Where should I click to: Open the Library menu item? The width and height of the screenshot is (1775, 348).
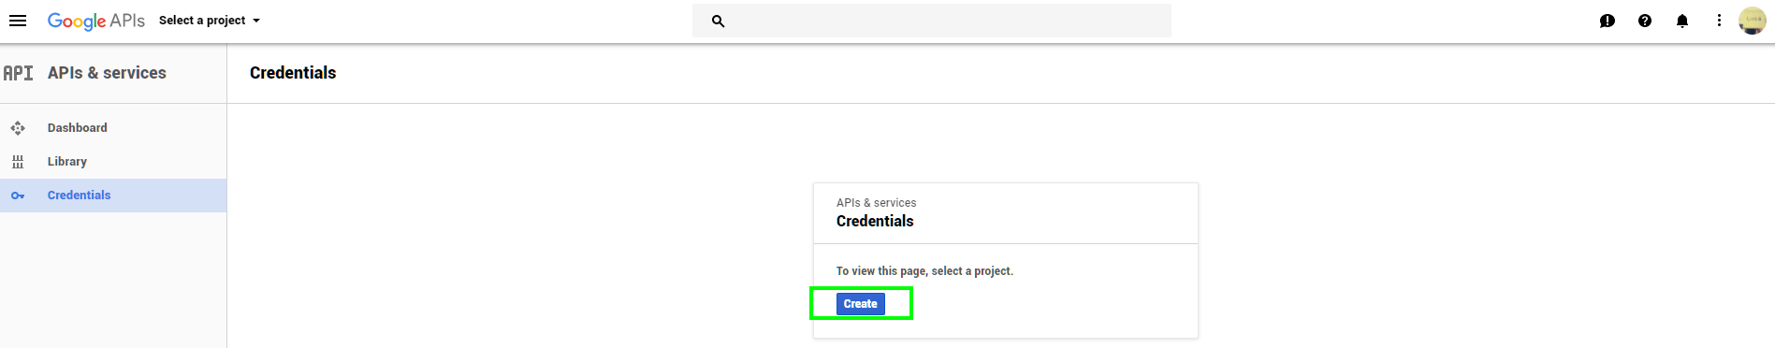[x=113, y=162]
